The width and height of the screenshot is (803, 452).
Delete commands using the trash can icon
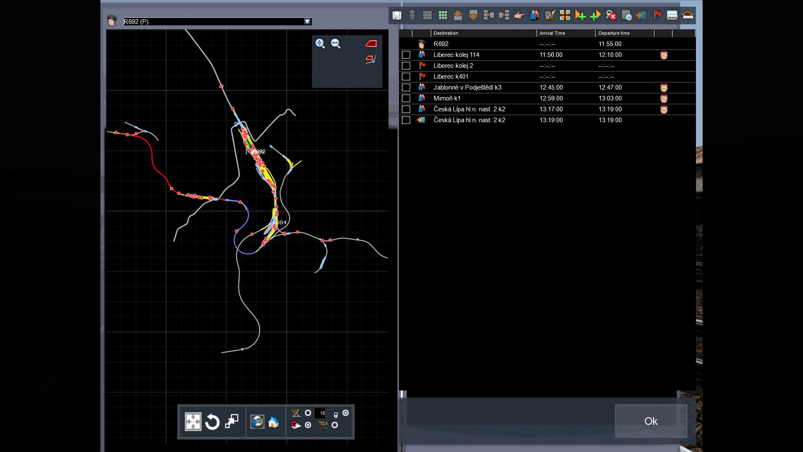click(x=413, y=15)
